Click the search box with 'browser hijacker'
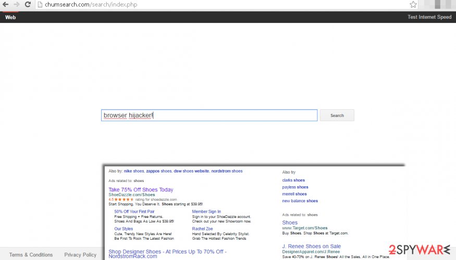 coord(209,115)
